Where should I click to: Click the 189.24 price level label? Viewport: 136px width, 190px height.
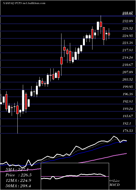(x=128, y=109)
